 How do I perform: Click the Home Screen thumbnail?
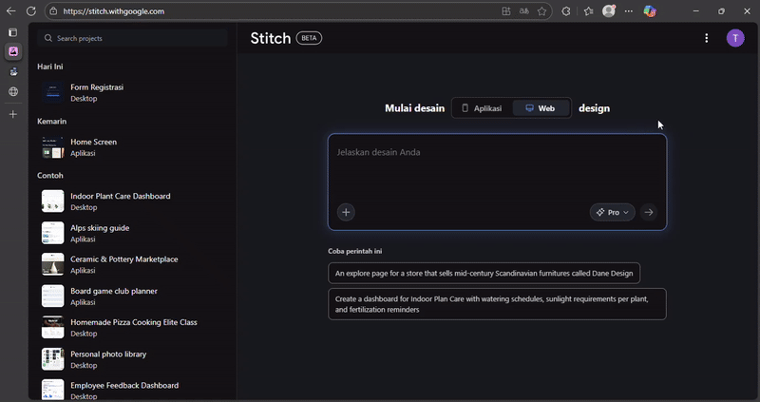(x=52, y=147)
